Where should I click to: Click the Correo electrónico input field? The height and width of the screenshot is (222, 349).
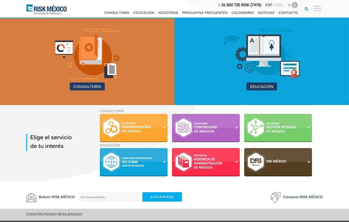coord(109,197)
